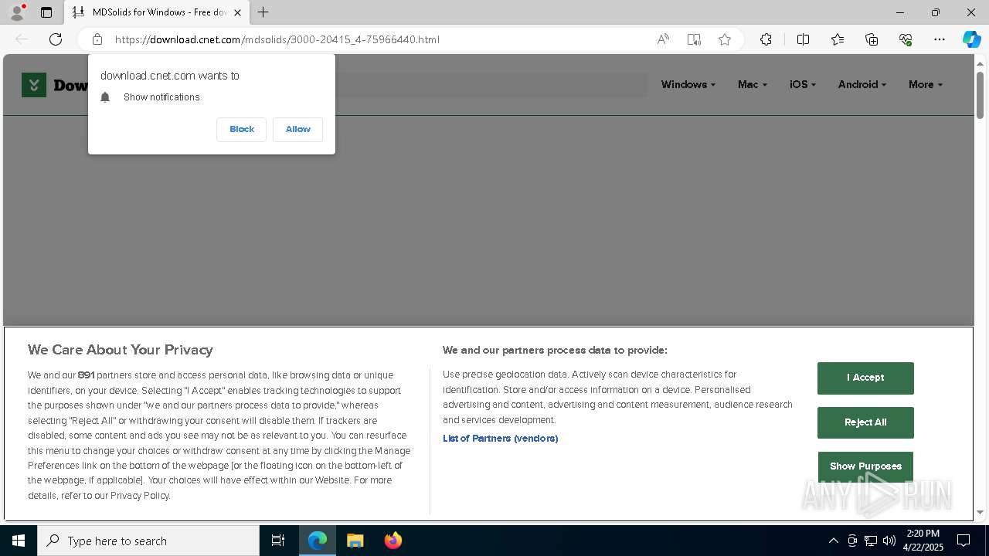Open the notification center

pyautogui.click(x=964, y=541)
